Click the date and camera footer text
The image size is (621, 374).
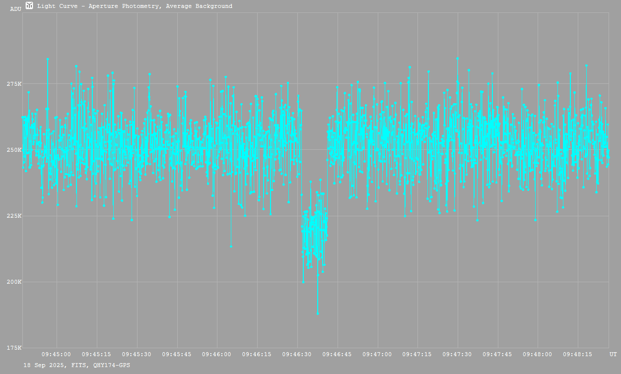click(x=77, y=365)
